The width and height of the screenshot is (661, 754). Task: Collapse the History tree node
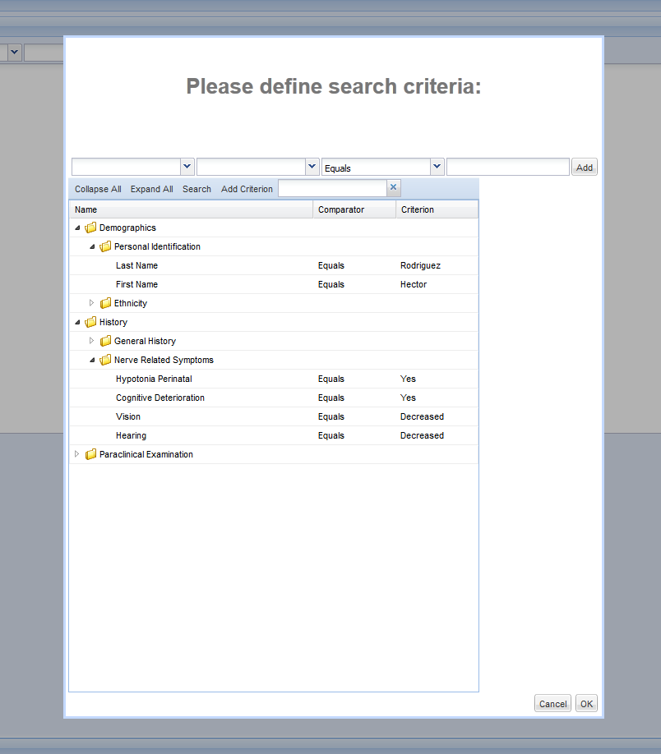click(x=77, y=322)
